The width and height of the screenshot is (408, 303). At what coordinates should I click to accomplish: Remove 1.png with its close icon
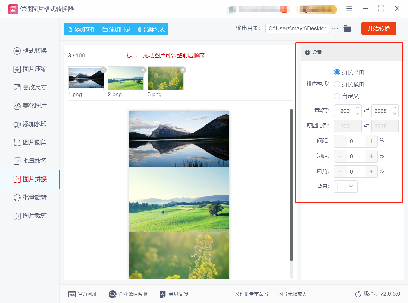104,70
